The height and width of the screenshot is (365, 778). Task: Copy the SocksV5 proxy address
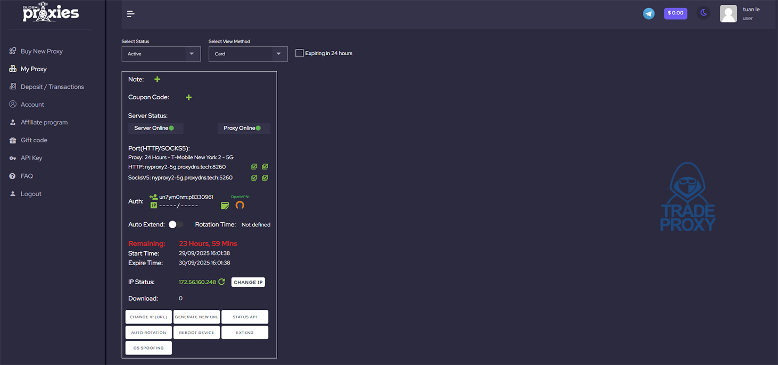[254, 177]
